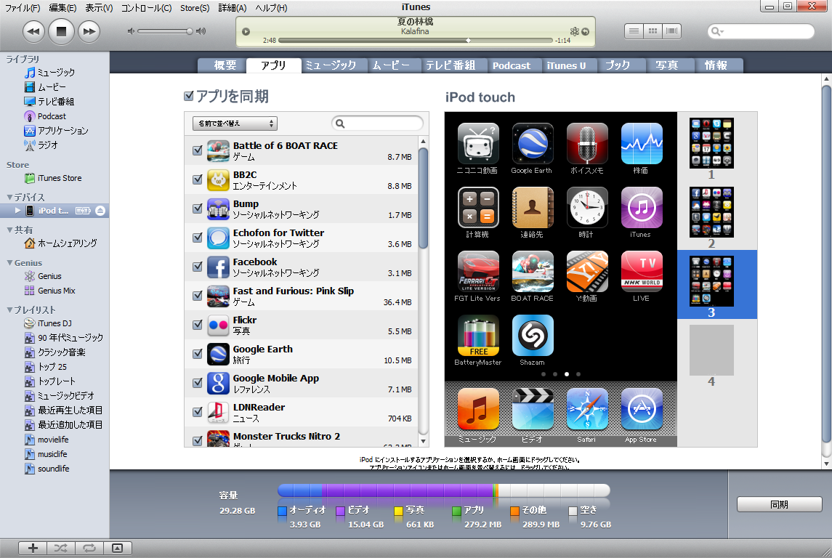Collapse the プレイリスト section triangle

point(9,310)
